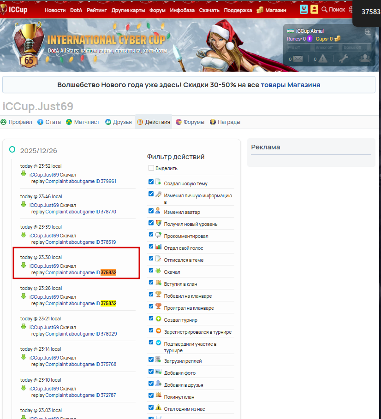Open the Поддержка menu
This screenshot has width=381, height=419.
[238, 10]
